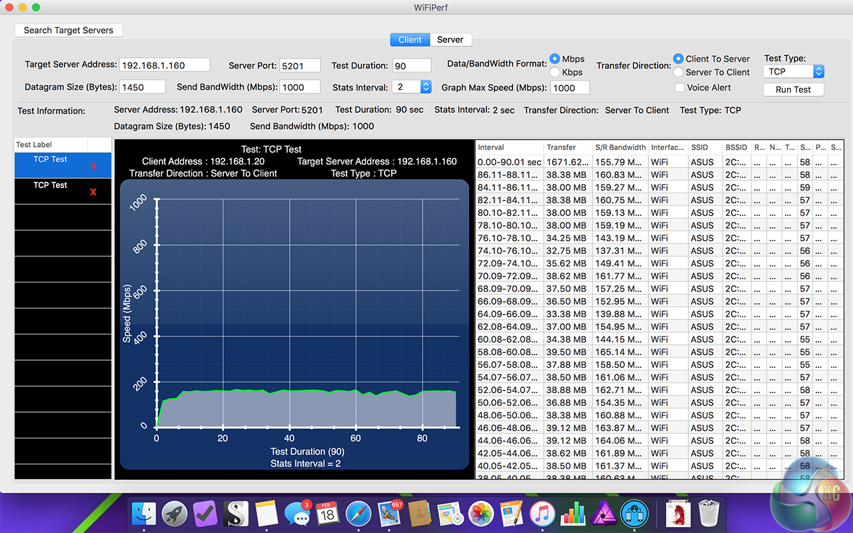The height and width of the screenshot is (533, 853).
Task: Choose Server To Client transfer direction
Action: click(678, 72)
